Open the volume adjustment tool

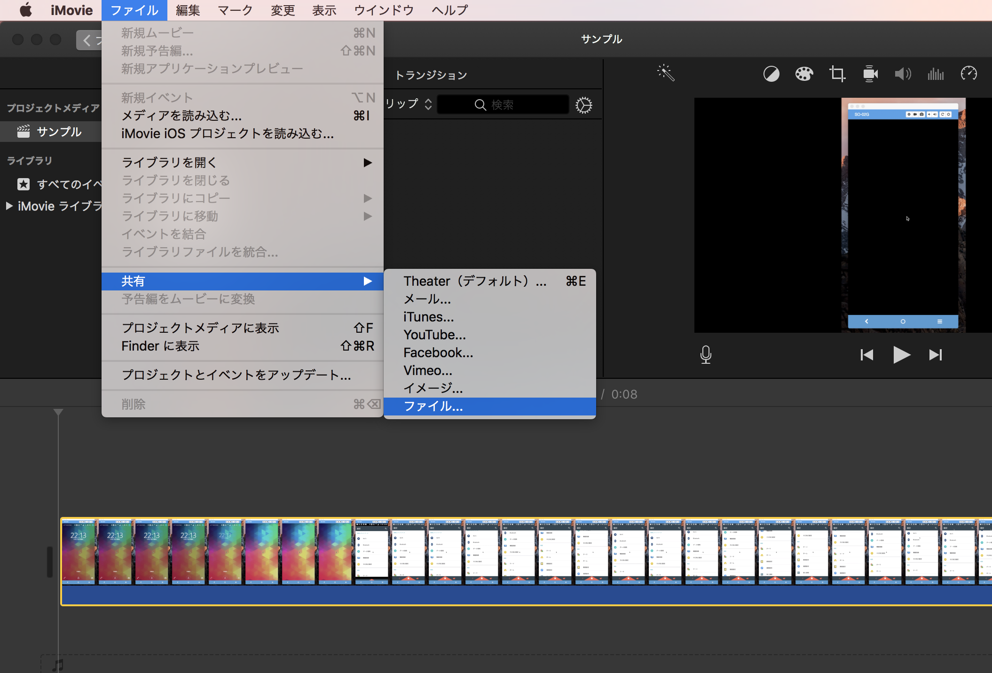(x=903, y=74)
